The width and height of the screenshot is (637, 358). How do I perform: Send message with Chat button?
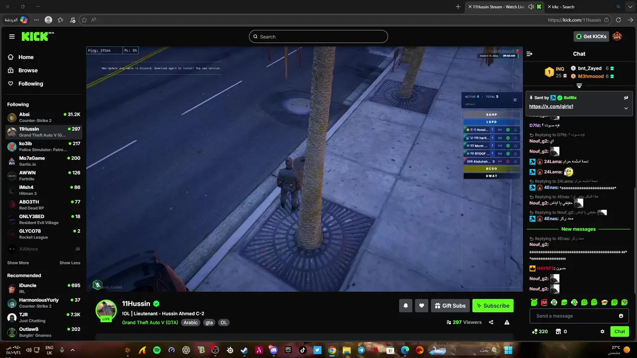click(x=620, y=332)
